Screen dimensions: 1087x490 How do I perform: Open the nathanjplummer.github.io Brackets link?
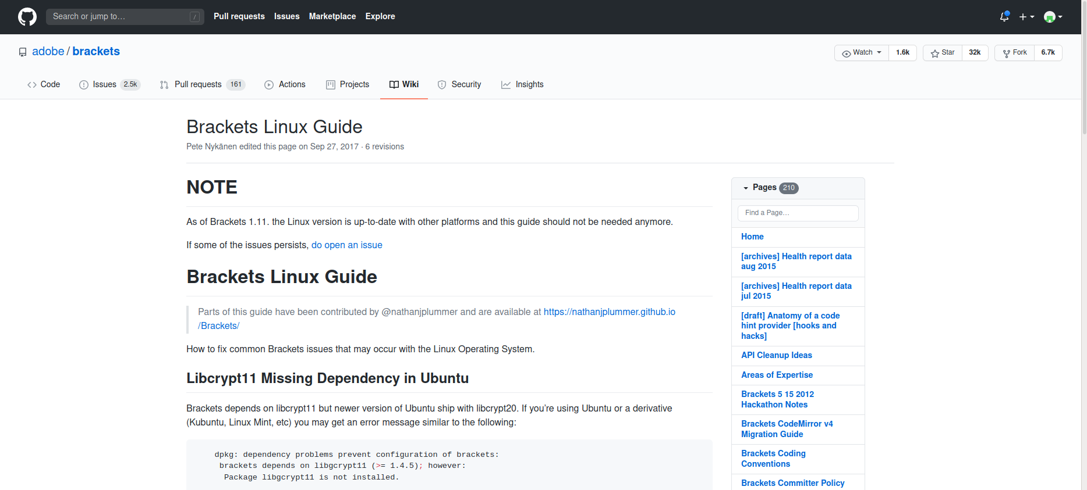(x=437, y=319)
